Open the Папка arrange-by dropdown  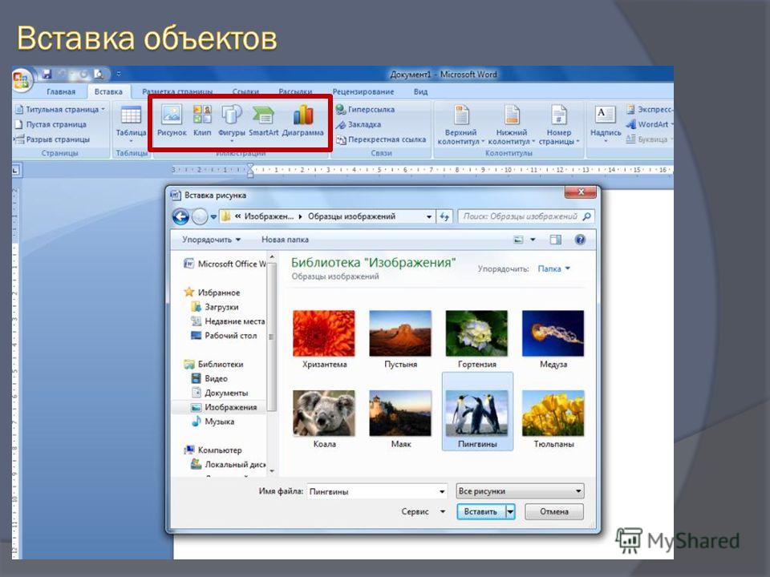tap(553, 269)
